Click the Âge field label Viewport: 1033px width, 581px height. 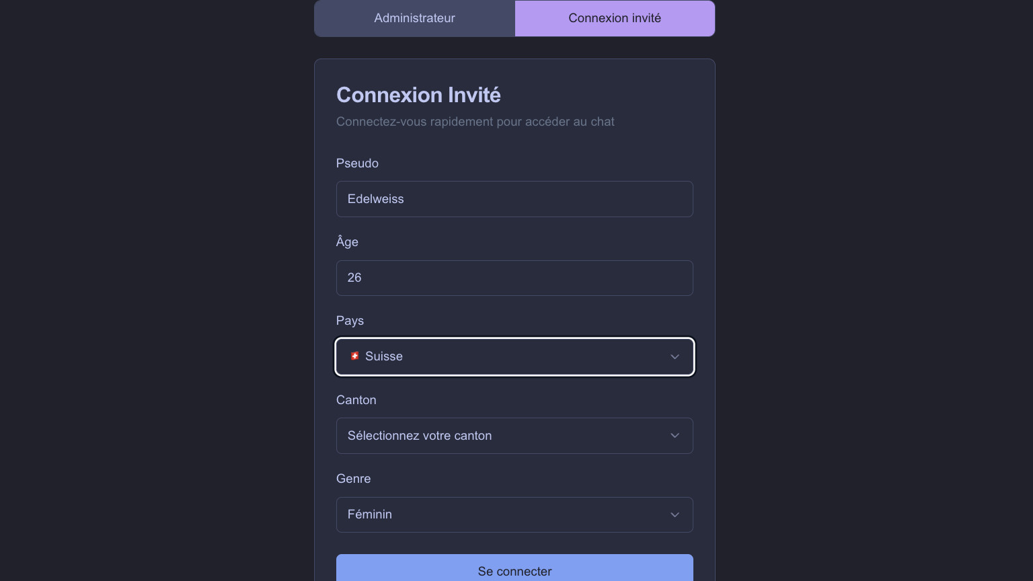point(347,242)
